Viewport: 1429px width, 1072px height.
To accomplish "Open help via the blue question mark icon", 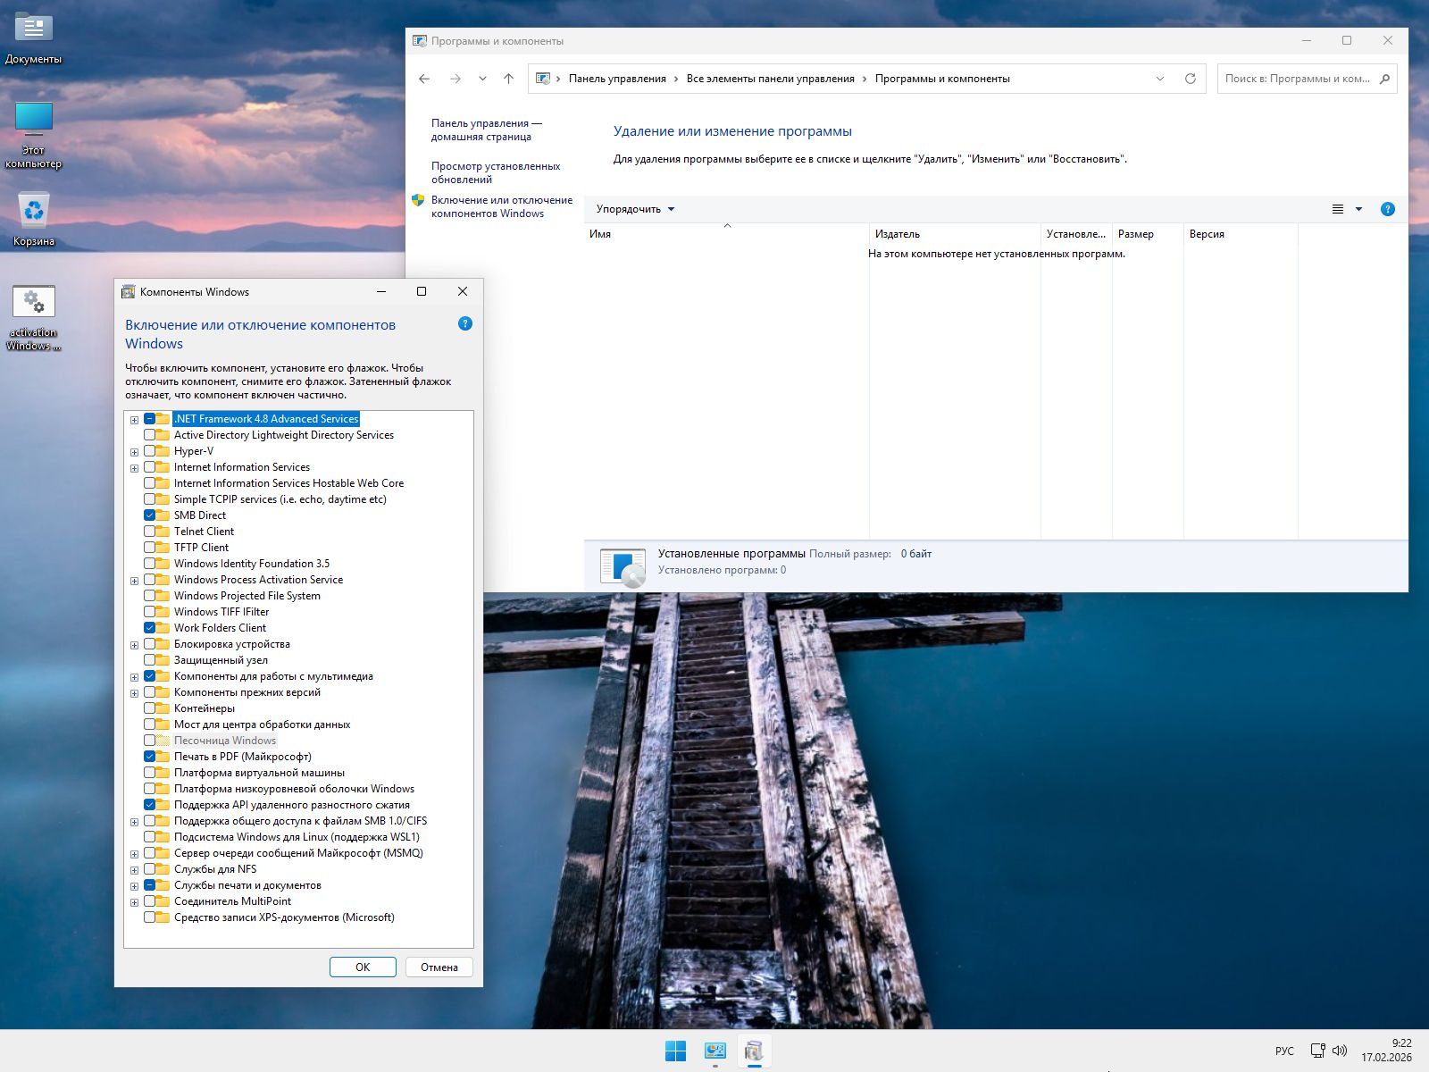I will (1387, 209).
